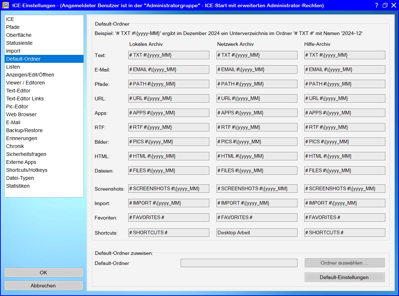The height and width of the screenshot is (296, 399).
Task: Select Hilfe-Archiv IMPORT folder field
Action: click(344, 203)
